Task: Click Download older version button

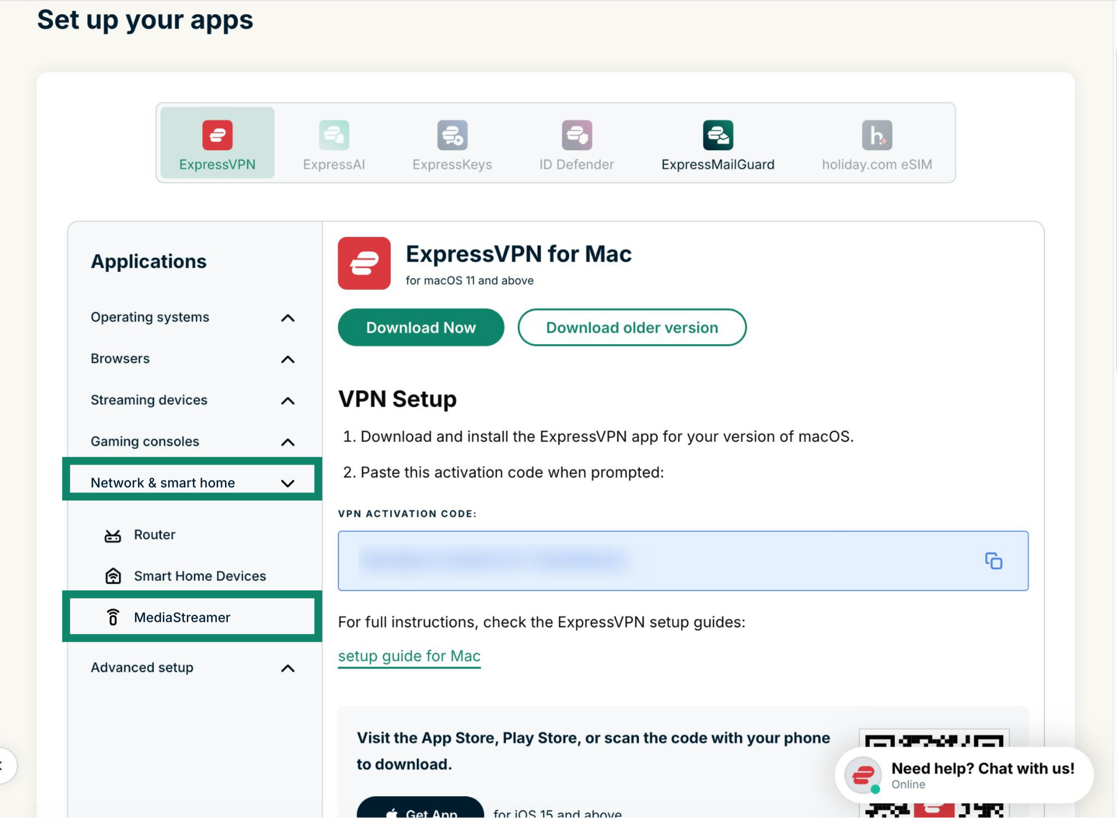Action: point(632,327)
